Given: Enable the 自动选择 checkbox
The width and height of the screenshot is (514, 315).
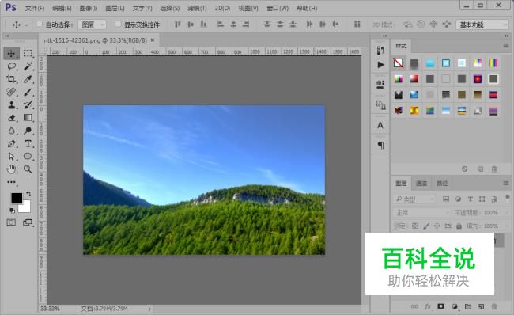Looking at the screenshot, I should point(40,25).
